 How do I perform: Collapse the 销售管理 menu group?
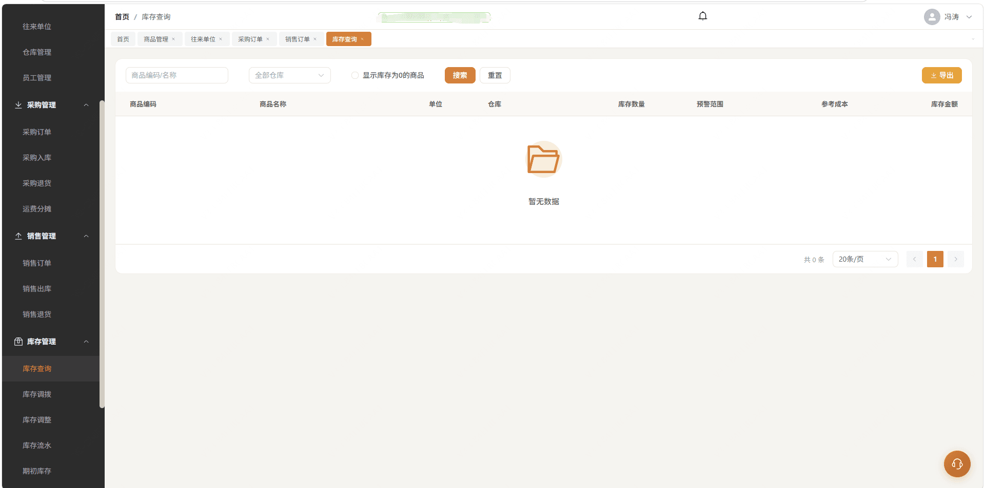[86, 236]
